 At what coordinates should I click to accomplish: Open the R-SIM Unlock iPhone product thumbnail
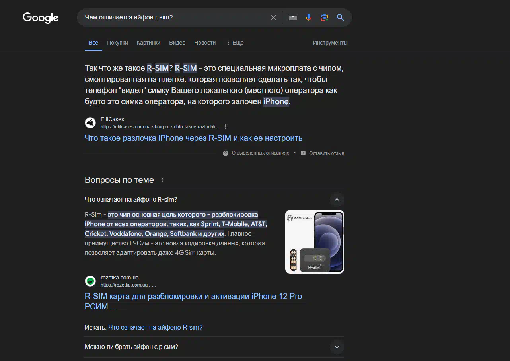point(315,242)
